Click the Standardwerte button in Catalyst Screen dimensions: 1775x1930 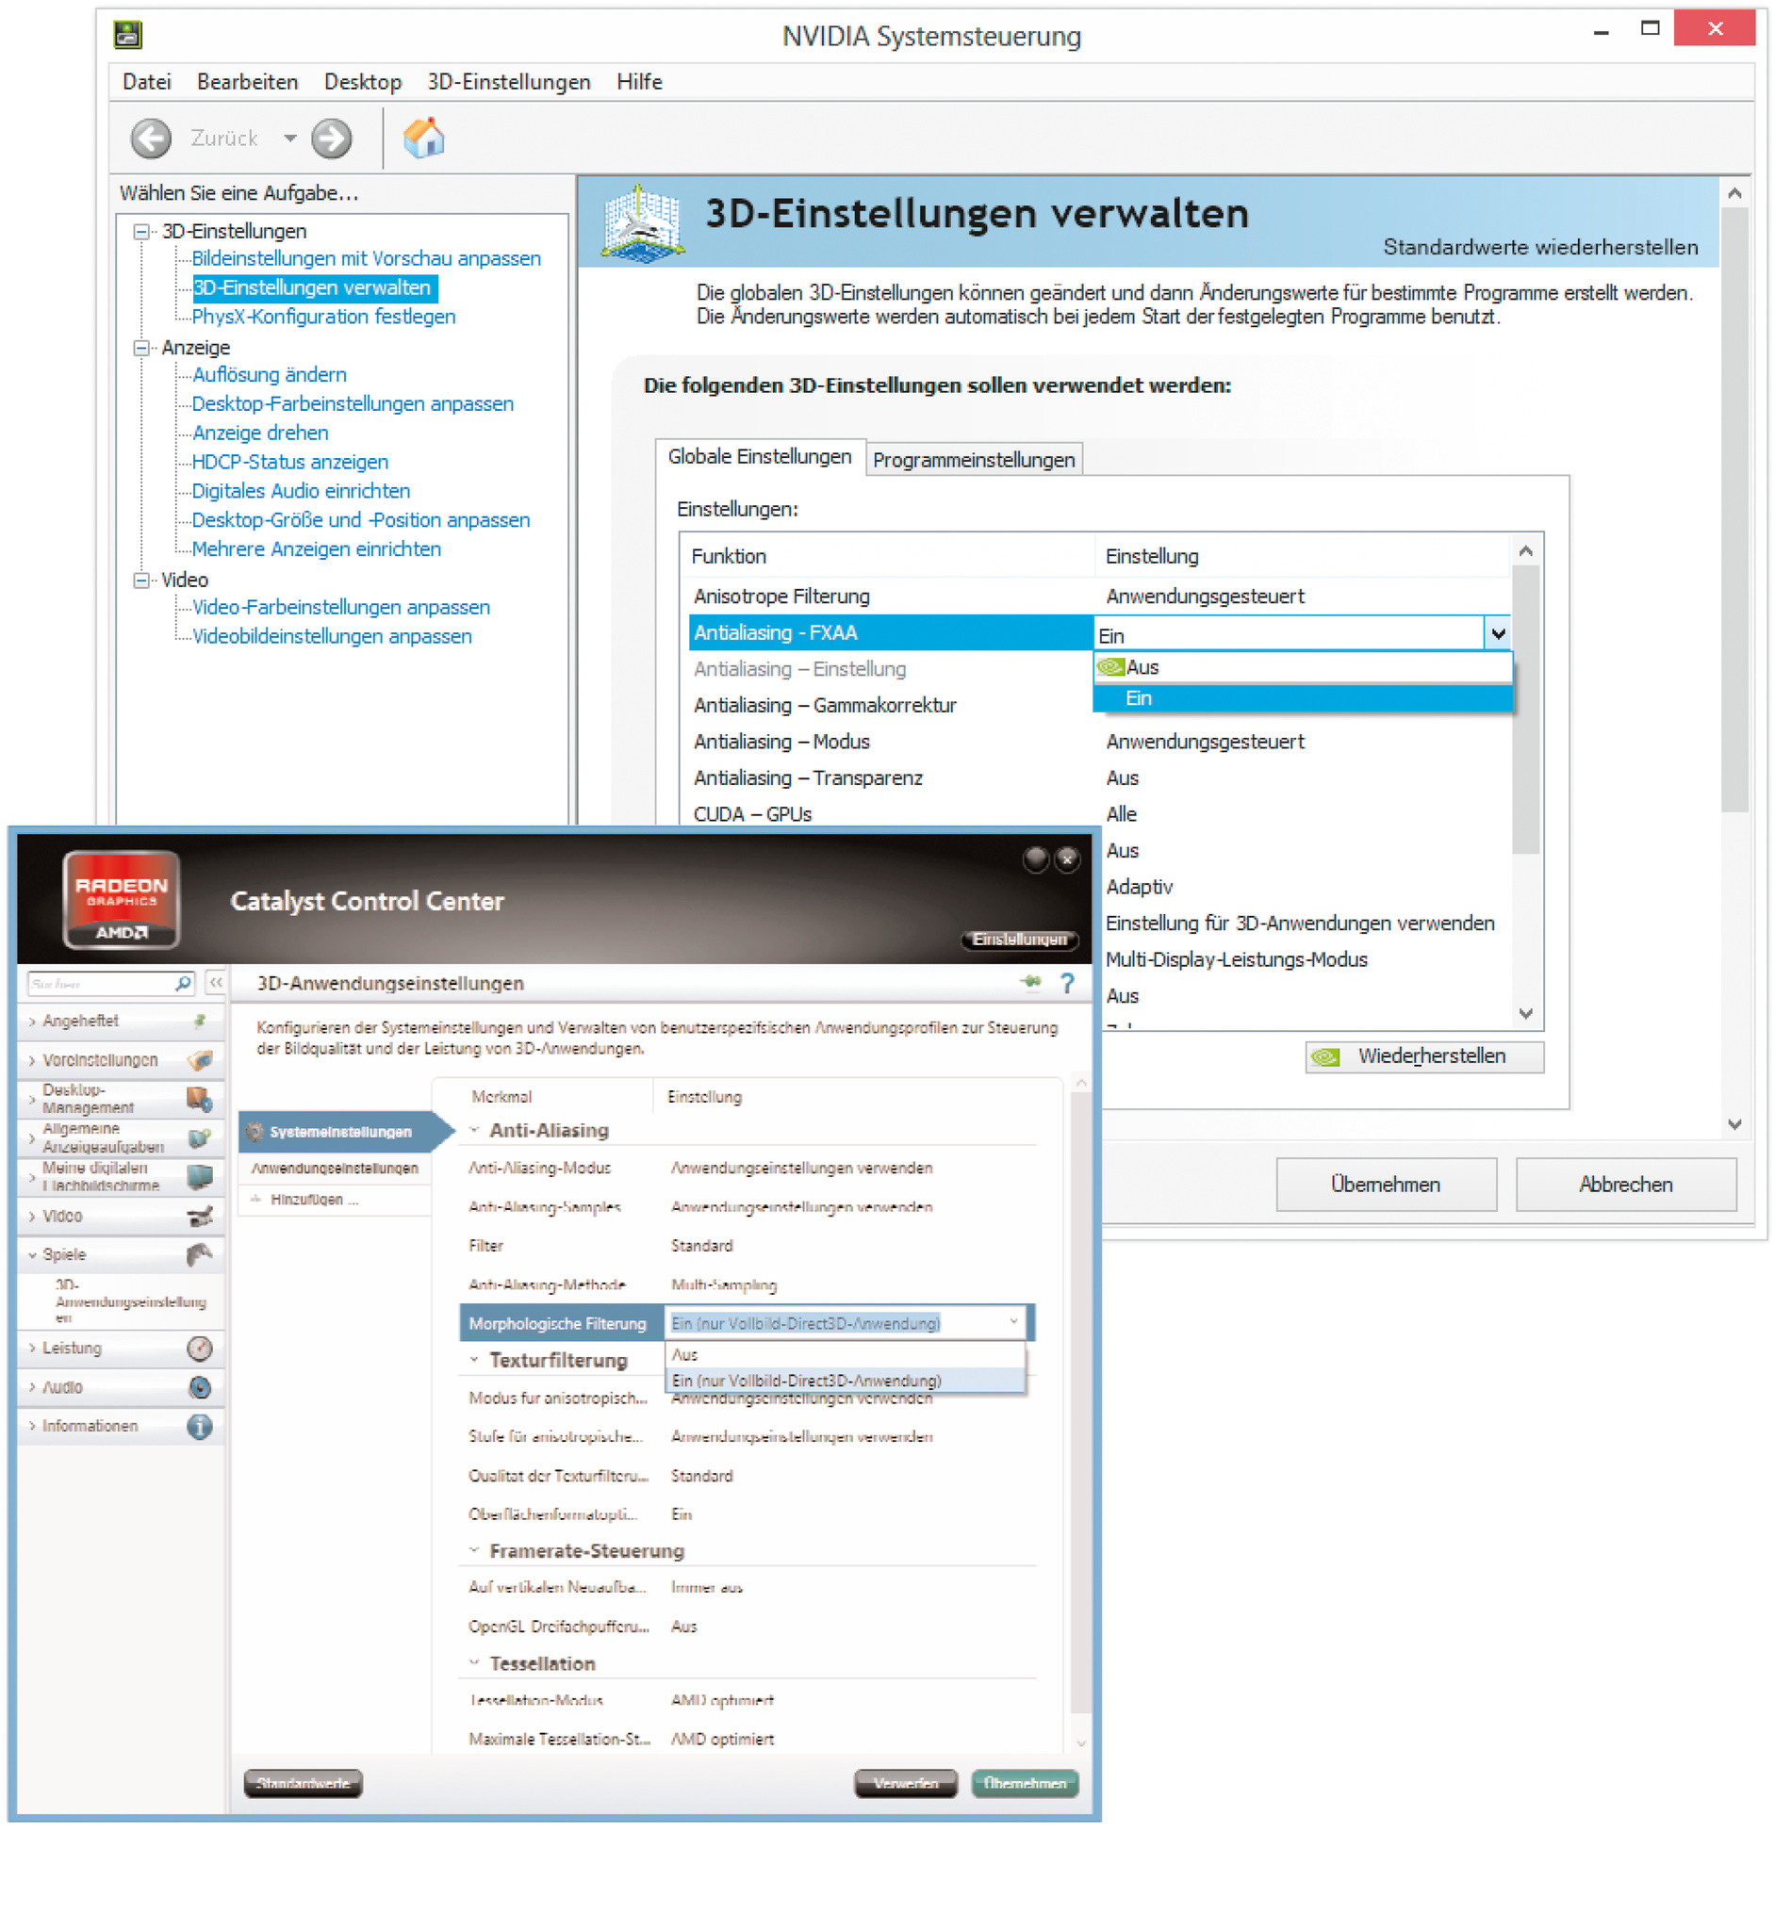pyautogui.click(x=303, y=1783)
